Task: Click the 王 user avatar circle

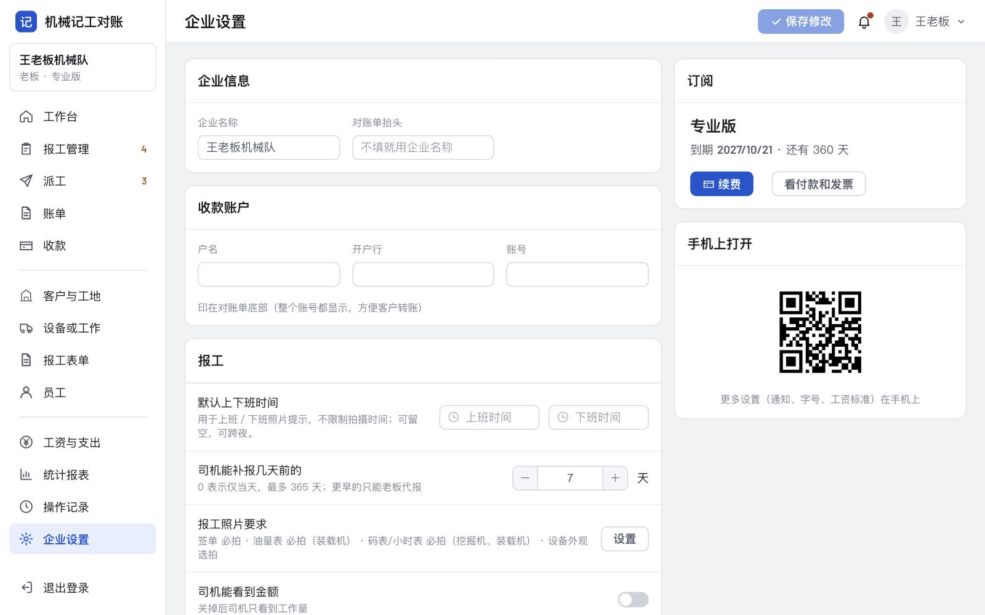Action: [x=896, y=22]
